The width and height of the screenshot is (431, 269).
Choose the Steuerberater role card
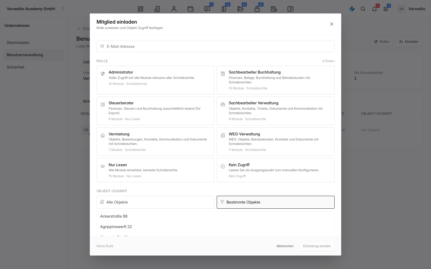(x=155, y=111)
